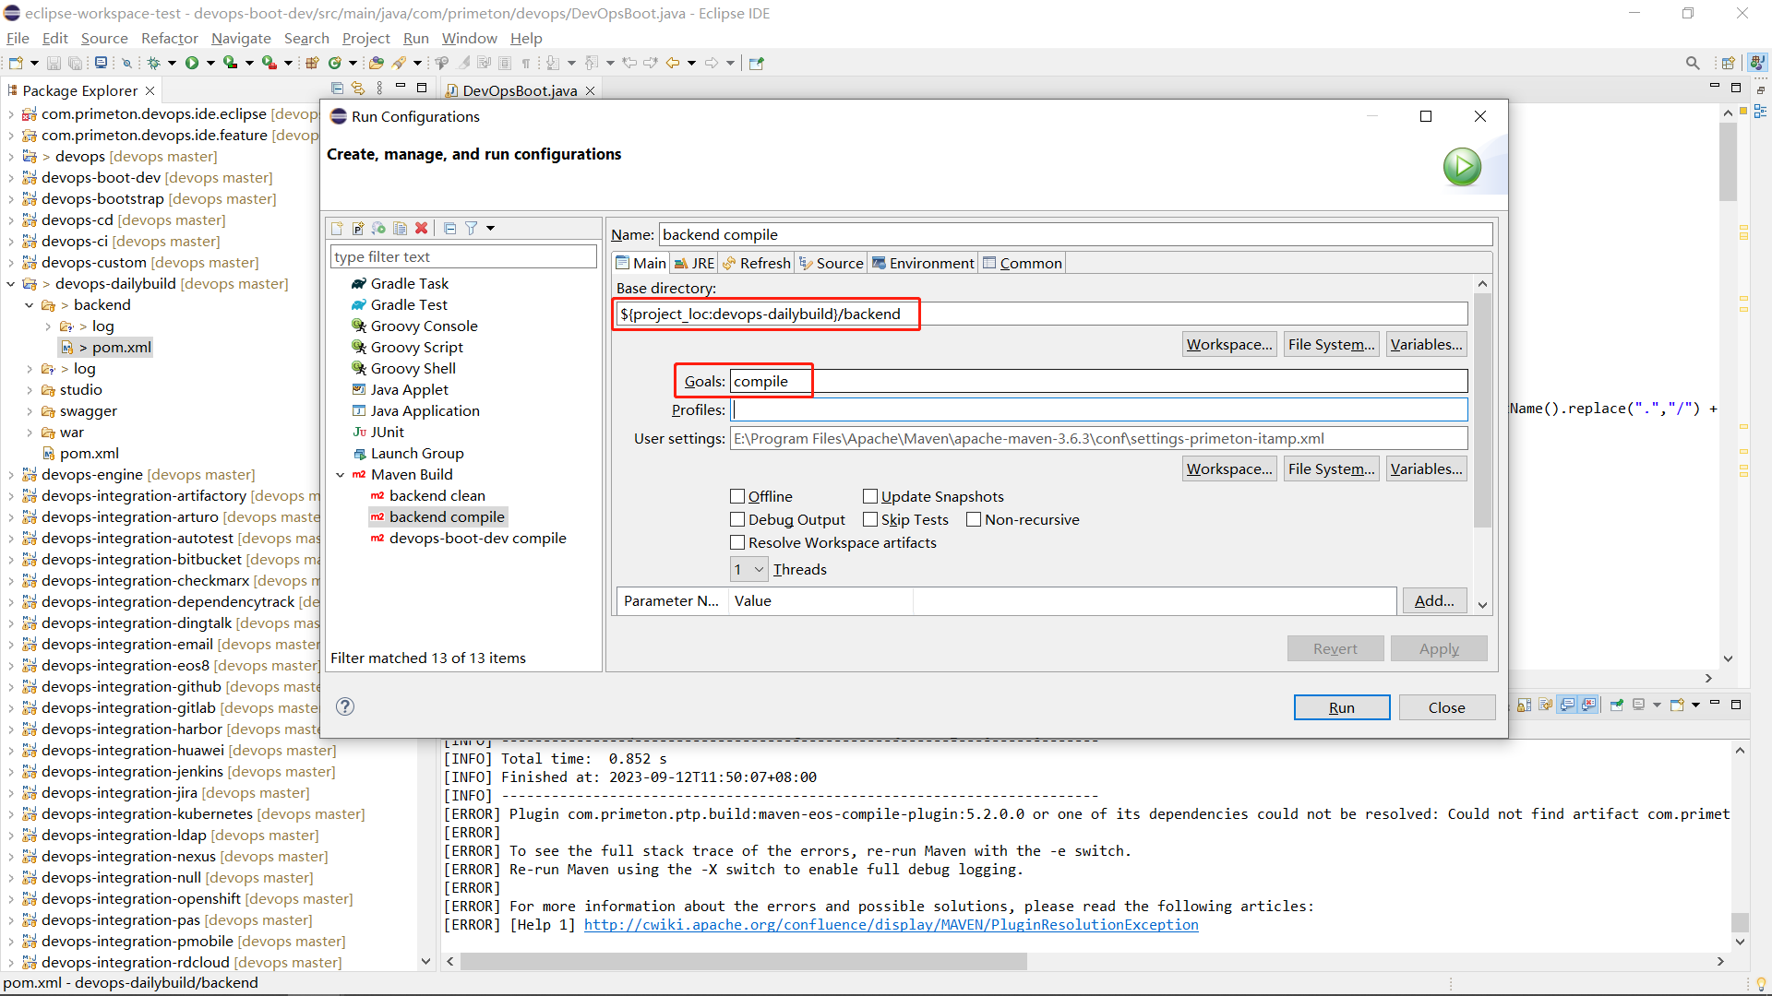The image size is (1772, 996).
Task: Click the duplicate launch configuration icon
Action: 400,228
